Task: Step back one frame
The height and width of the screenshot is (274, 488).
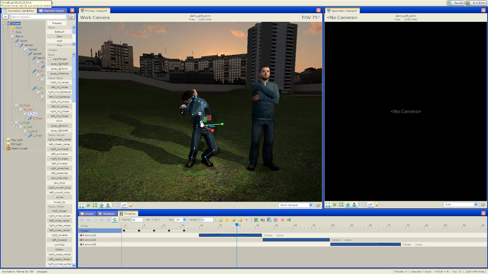Action: click(x=88, y=220)
